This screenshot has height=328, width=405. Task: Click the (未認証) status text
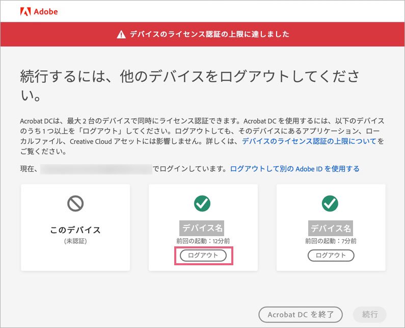click(x=75, y=241)
